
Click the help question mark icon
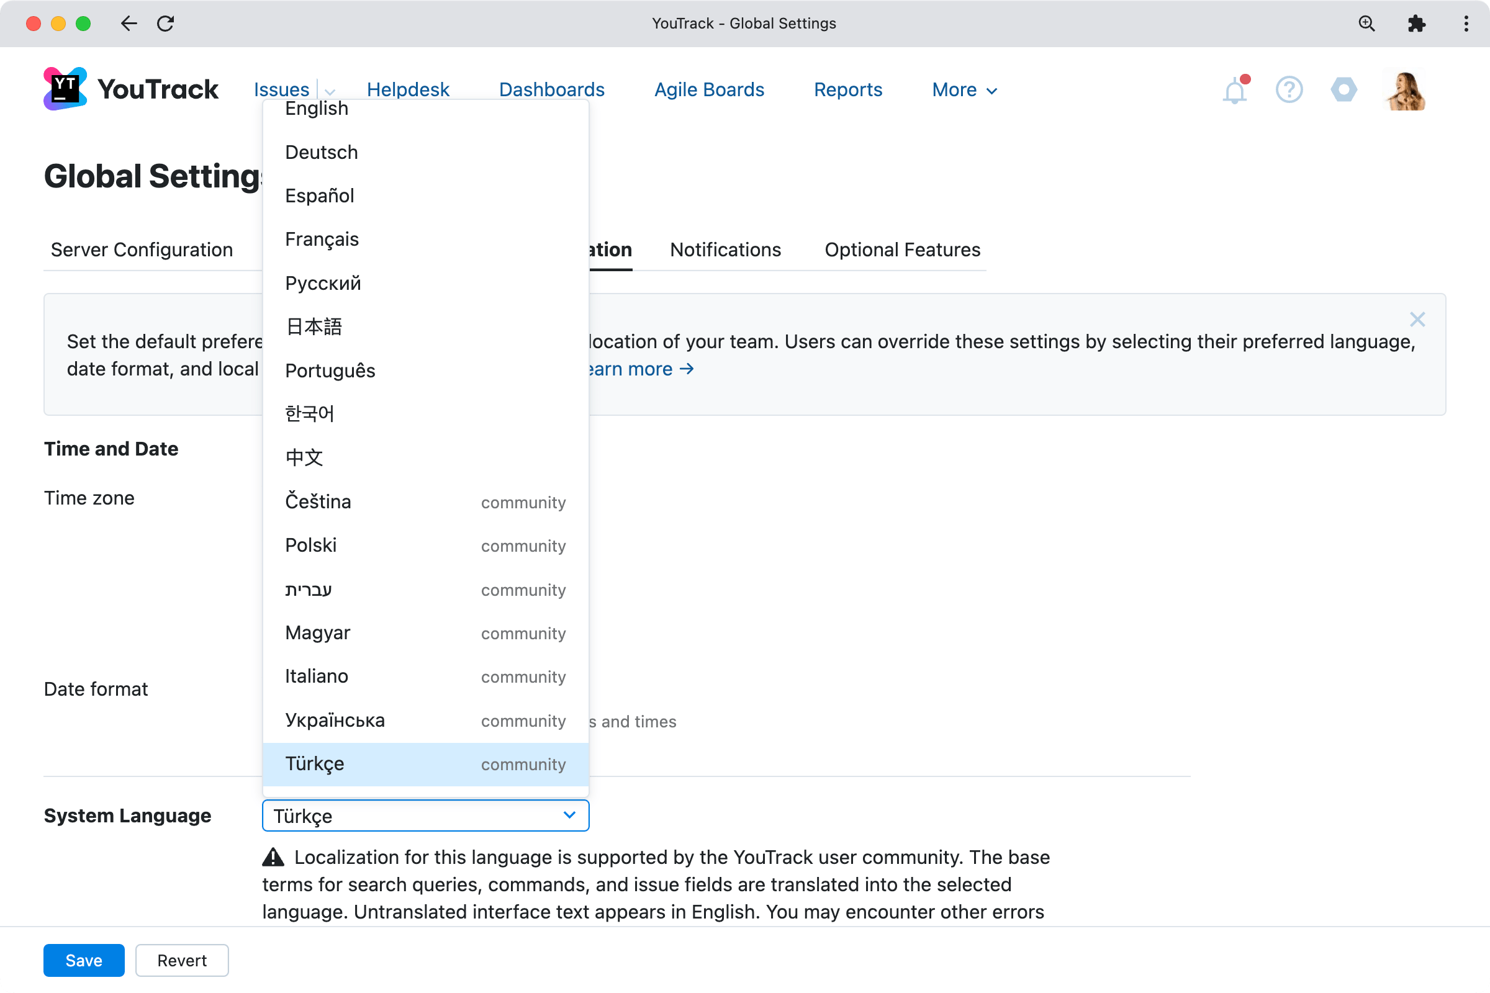click(x=1289, y=89)
